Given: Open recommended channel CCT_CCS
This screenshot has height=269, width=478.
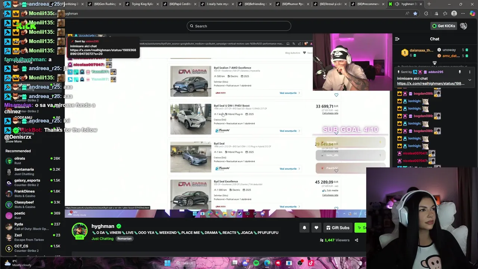Looking at the screenshot, I should tap(33, 248).
